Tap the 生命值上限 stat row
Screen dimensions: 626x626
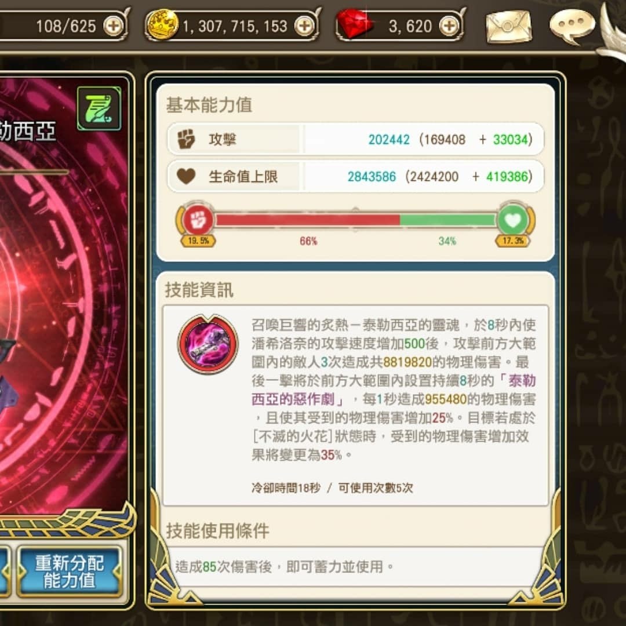(x=355, y=176)
